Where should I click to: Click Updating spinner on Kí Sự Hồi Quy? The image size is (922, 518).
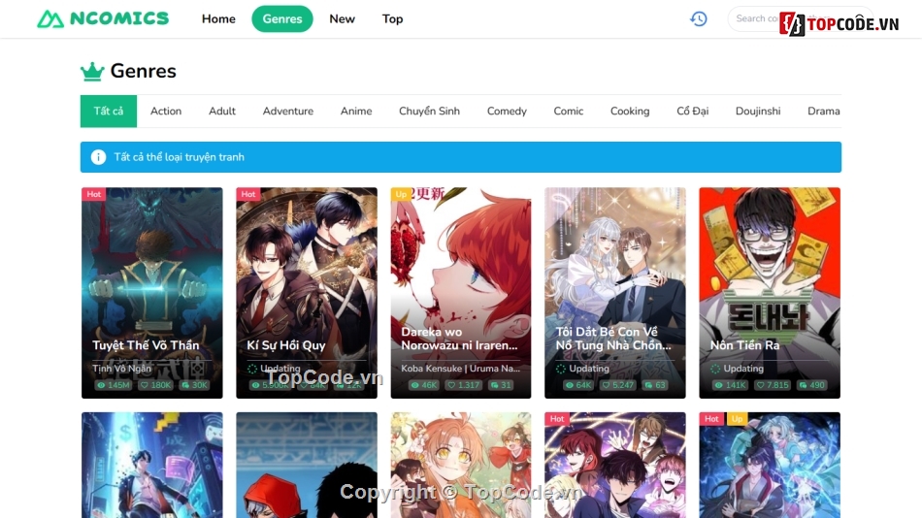[x=252, y=369]
